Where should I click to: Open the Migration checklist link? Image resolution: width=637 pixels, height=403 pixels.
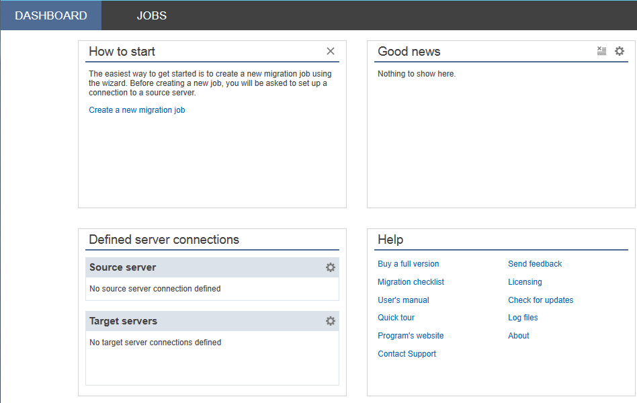coord(411,282)
